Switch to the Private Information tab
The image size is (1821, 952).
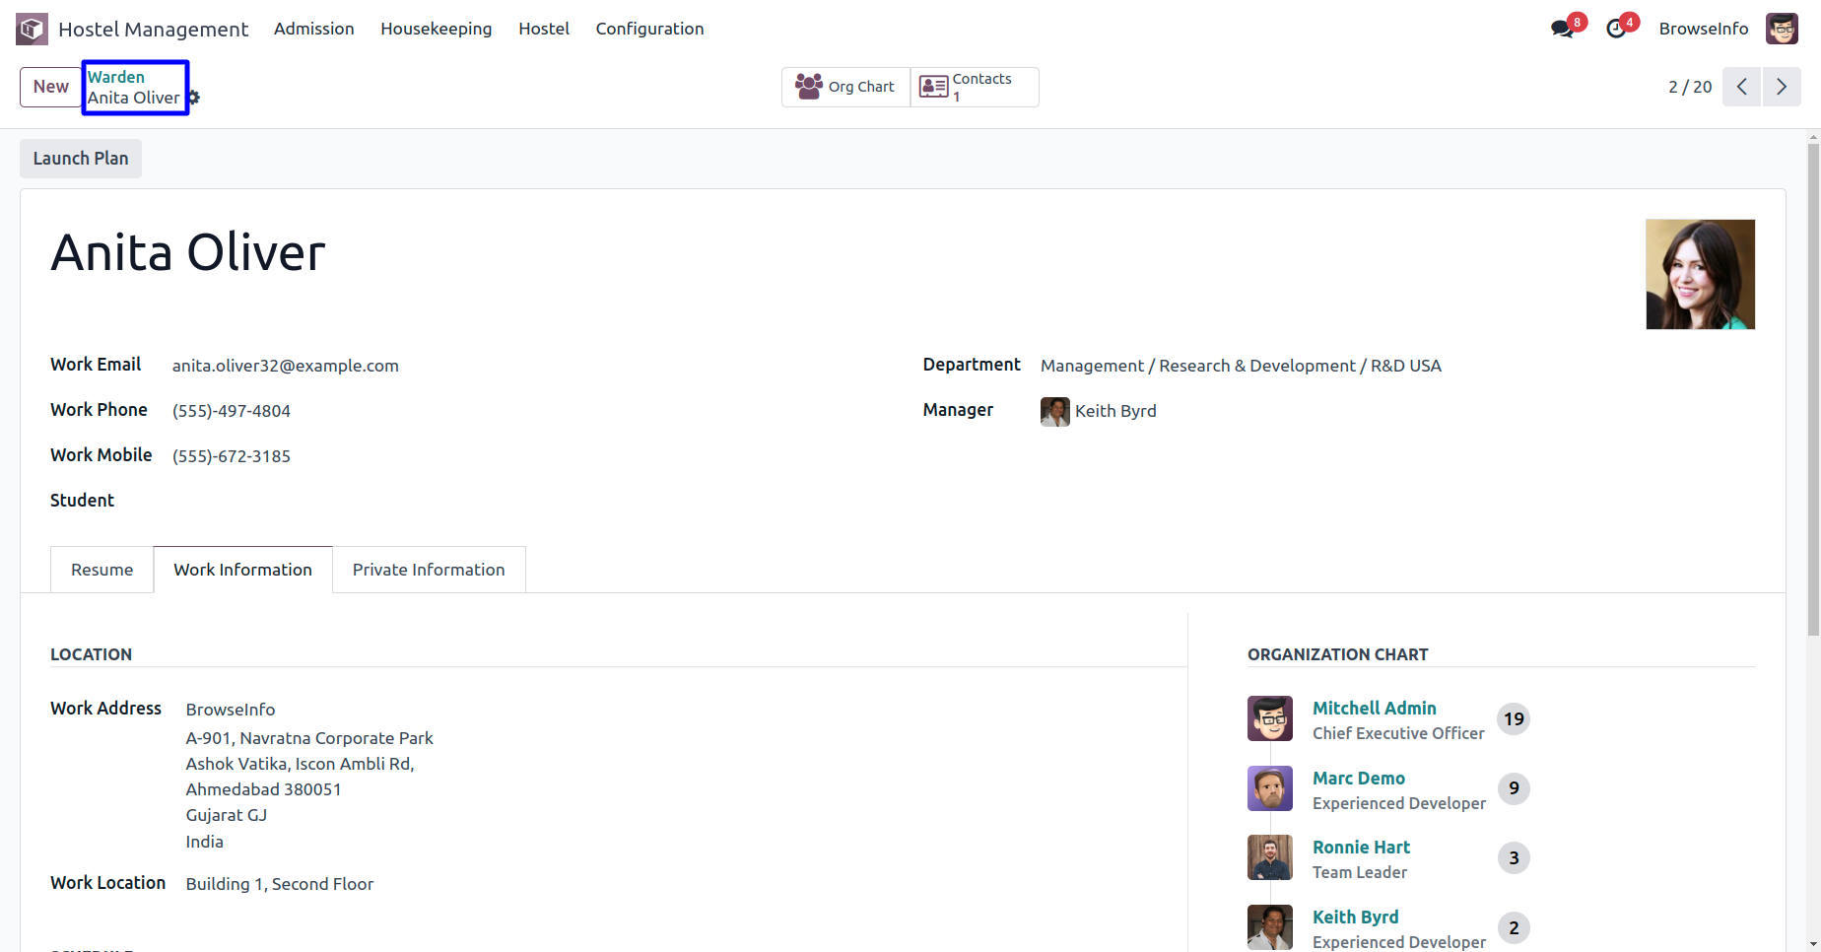(429, 570)
